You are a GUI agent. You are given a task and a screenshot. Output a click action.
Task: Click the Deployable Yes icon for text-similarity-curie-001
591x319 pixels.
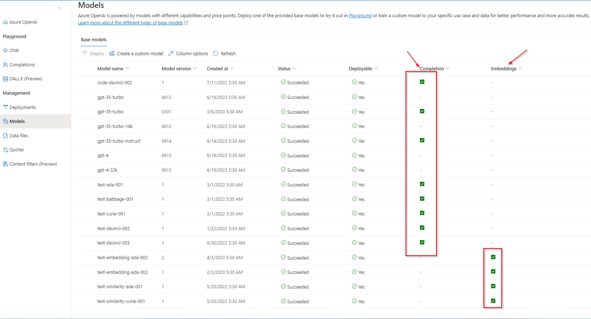tap(355, 301)
